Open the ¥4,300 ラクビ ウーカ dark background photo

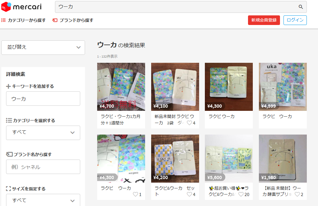pos(229,87)
